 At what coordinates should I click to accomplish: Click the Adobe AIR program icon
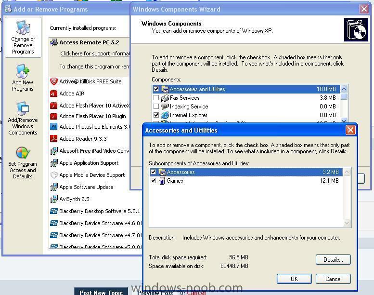[x=53, y=94]
